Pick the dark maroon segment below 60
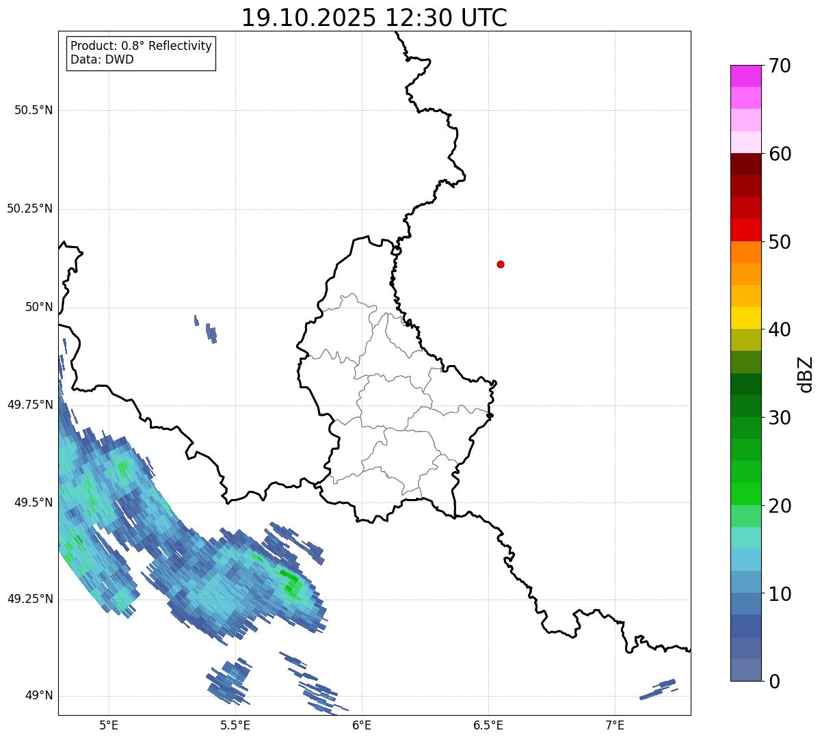This screenshot has height=739, width=822. click(745, 164)
